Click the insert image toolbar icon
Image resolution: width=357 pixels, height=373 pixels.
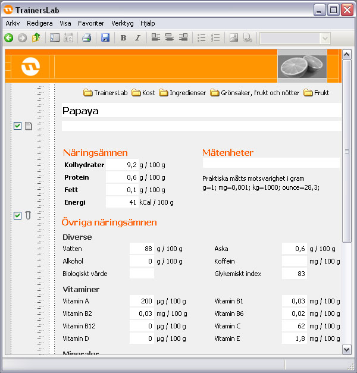(234, 38)
